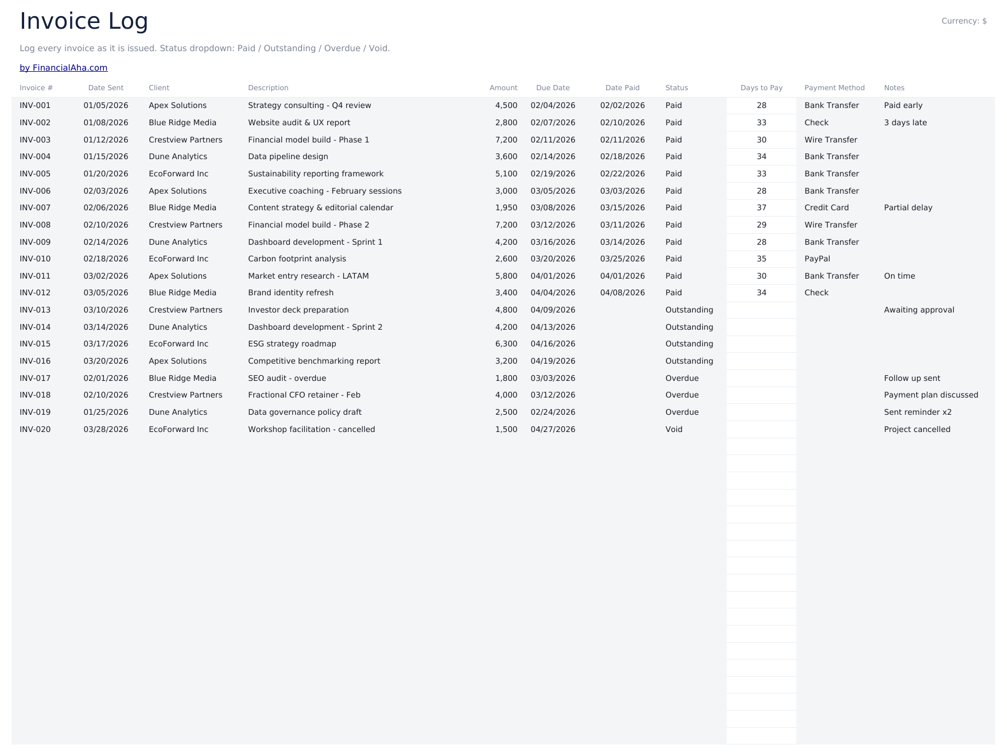This screenshot has width=1007, height=756.
Task: Open Status dropdown for INV-001 Paid
Action: [x=673, y=106]
